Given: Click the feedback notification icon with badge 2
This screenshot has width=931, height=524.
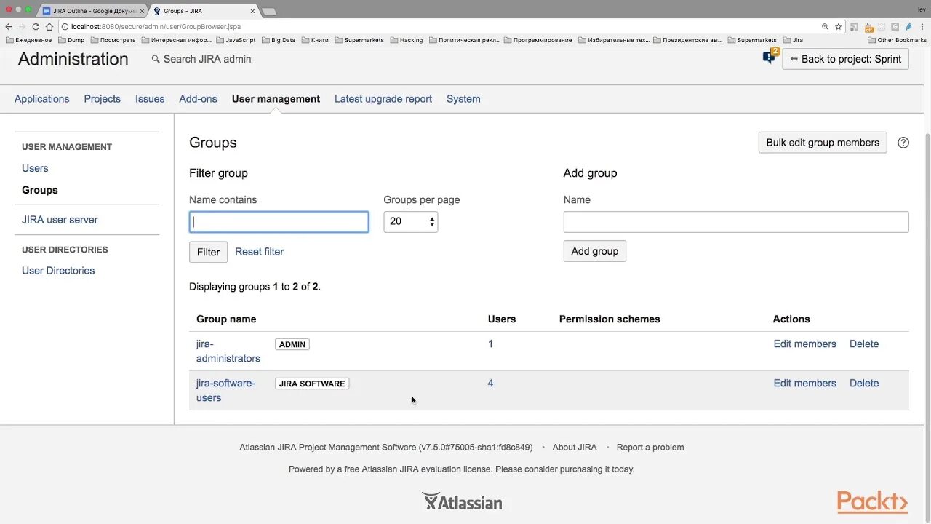Looking at the screenshot, I should click(x=770, y=57).
